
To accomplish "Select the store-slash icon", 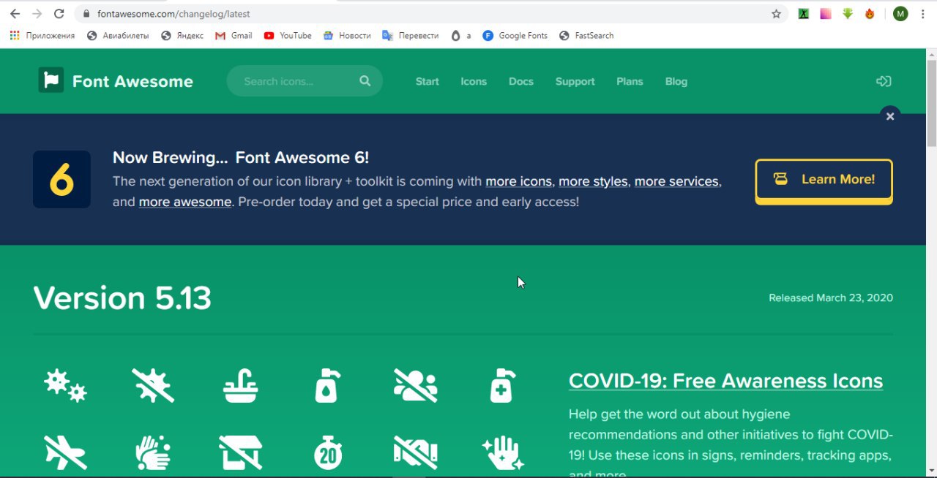I will coord(241,453).
